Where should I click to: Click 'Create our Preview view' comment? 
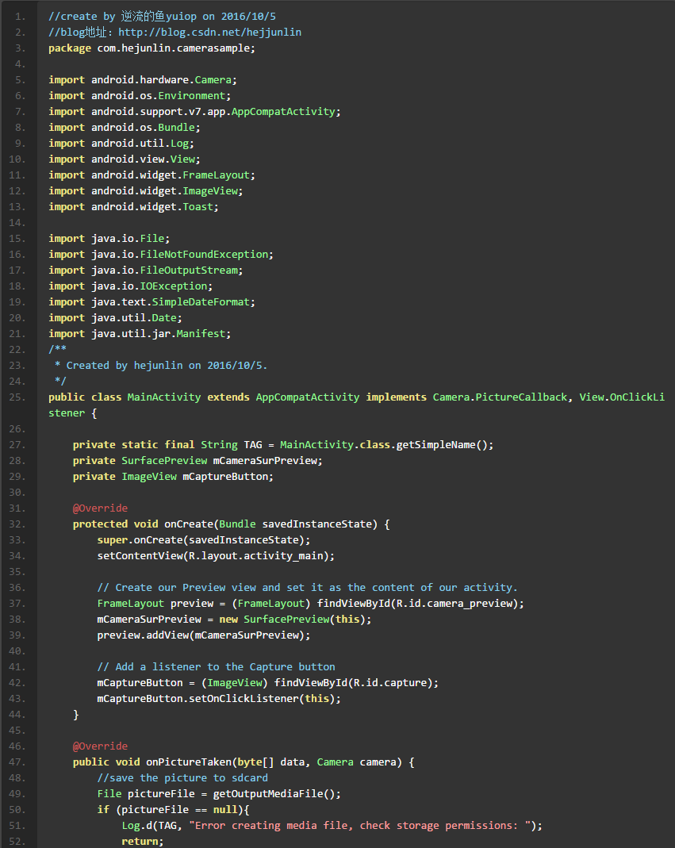click(x=307, y=587)
